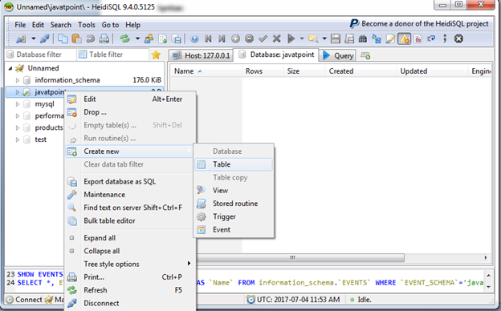Open the session manager connect icon
Screen dimensions: 501x311
[x=21, y=39]
